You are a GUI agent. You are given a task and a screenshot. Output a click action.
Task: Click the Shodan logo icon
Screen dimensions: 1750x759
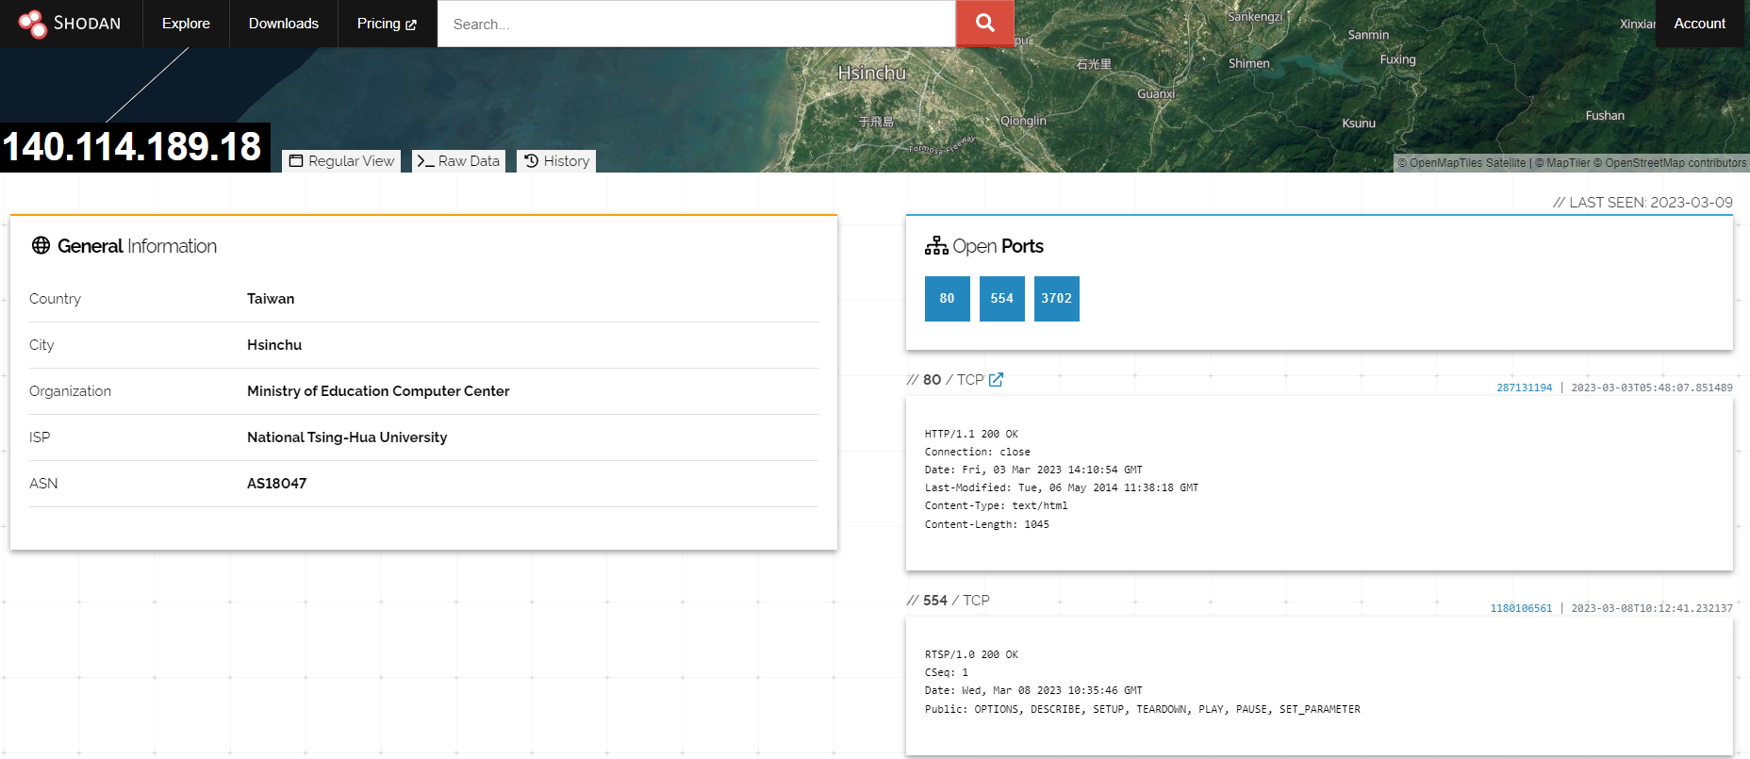(x=32, y=24)
